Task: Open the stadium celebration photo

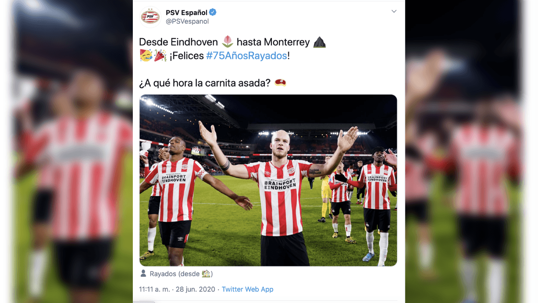Action: click(x=268, y=180)
